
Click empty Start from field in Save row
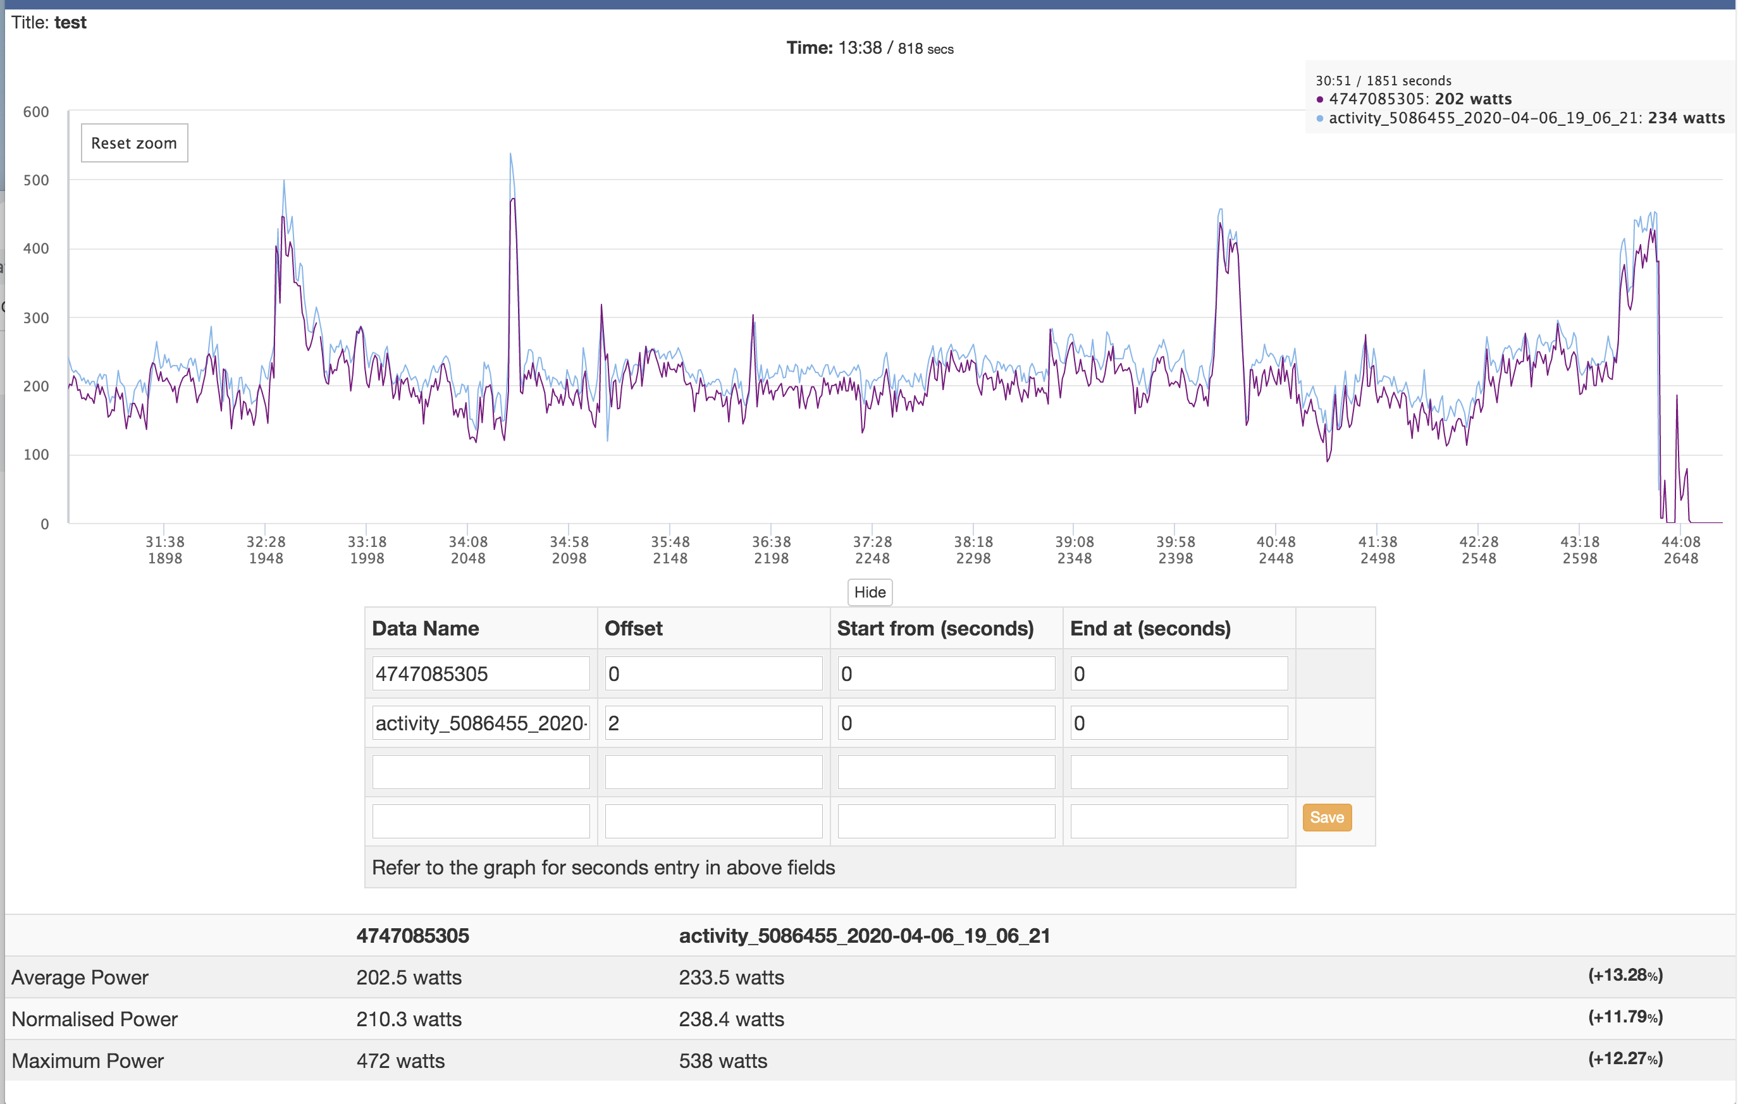[946, 821]
